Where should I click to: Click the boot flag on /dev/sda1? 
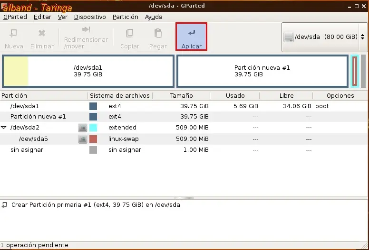tap(322, 106)
